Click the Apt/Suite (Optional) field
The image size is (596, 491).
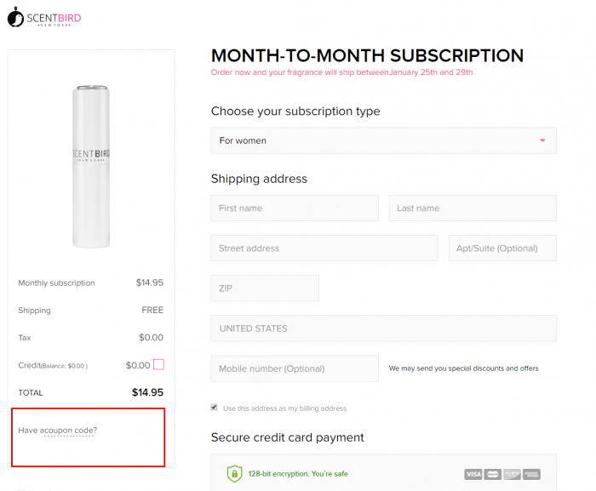coord(502,248)
